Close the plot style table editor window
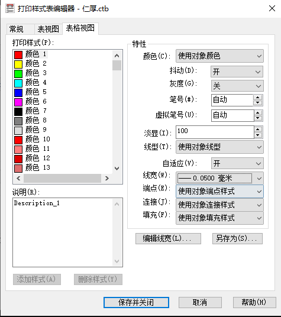The width and height of the screenshot is (281, 317). [x=272, y=8]
